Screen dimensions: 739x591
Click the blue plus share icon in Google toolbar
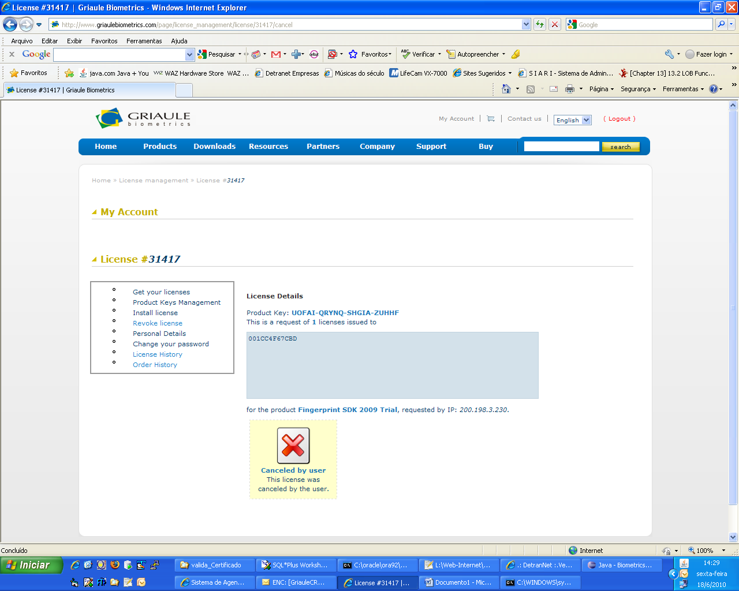(x=296, y=54)
